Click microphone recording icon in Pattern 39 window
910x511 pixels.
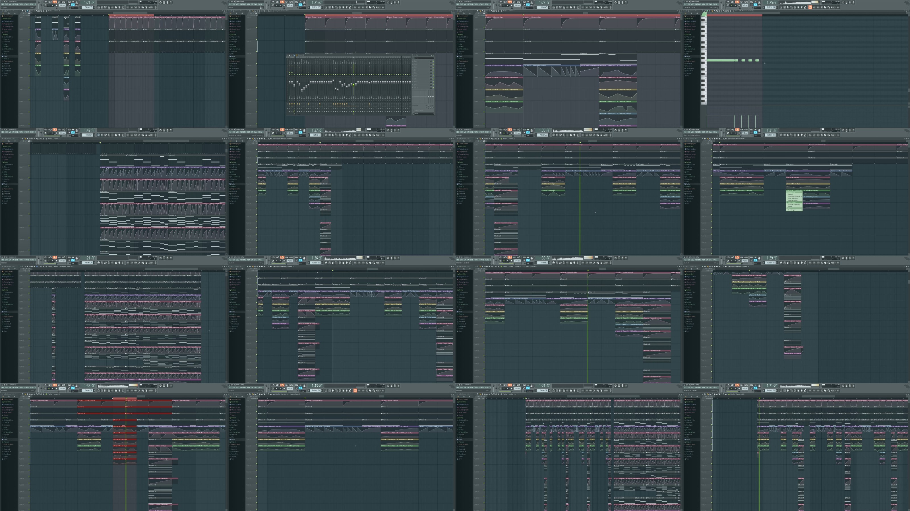167,3
